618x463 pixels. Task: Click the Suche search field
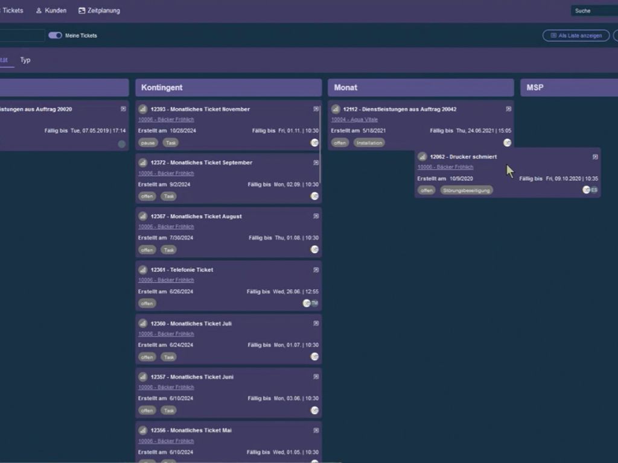(x=593, y=11)
